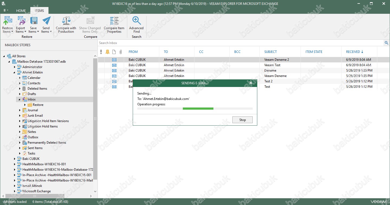
Task: Click envelope icon of Veeam Deneme 2 row
Action: [x=114, y=60]
